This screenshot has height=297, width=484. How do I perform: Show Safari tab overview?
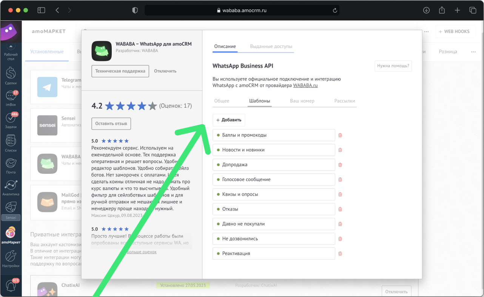click(473, 10)
